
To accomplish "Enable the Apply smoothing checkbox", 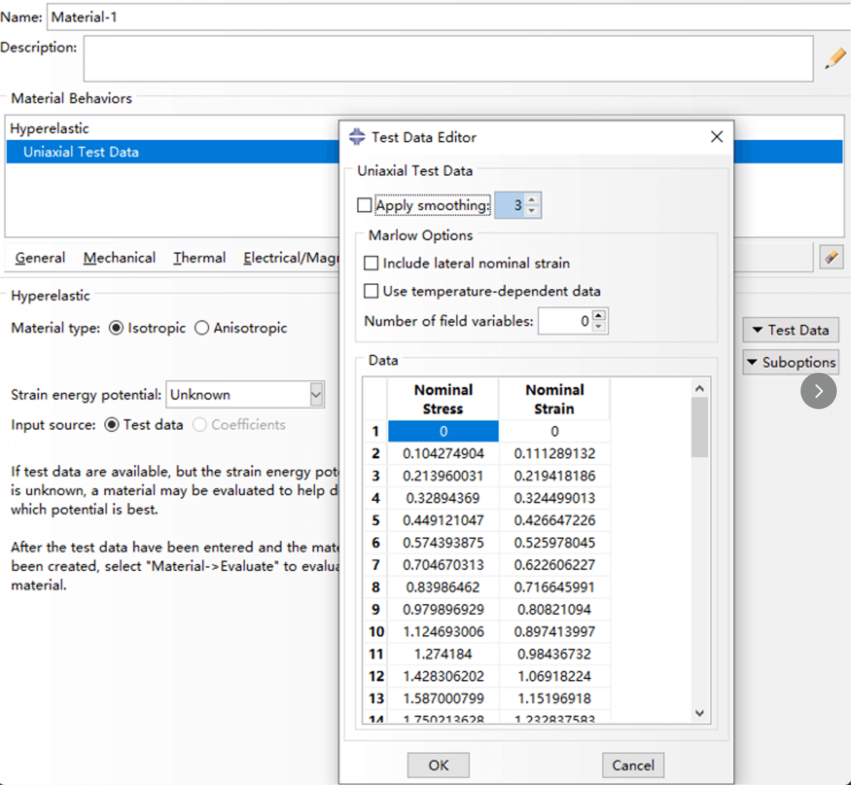I will 364,205.
